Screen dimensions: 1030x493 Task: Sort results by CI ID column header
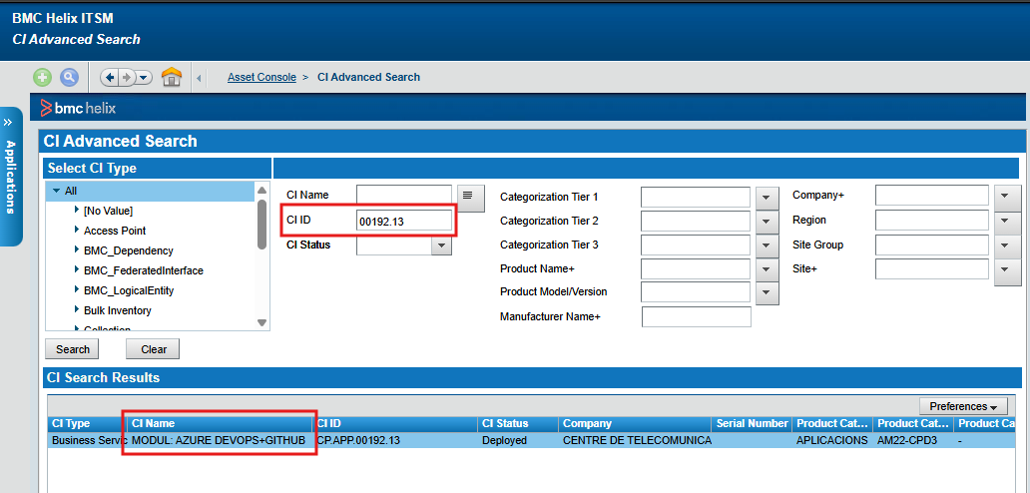pyautogui.click(x=396, y=423)
